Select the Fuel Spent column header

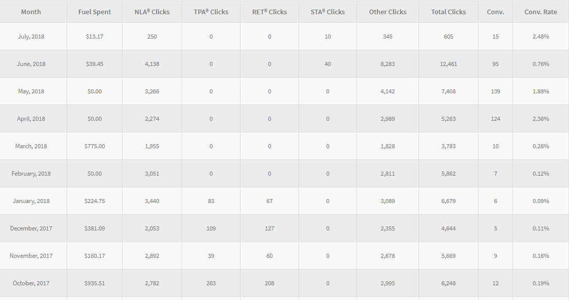pyautogui.click(x=95, y=12)
